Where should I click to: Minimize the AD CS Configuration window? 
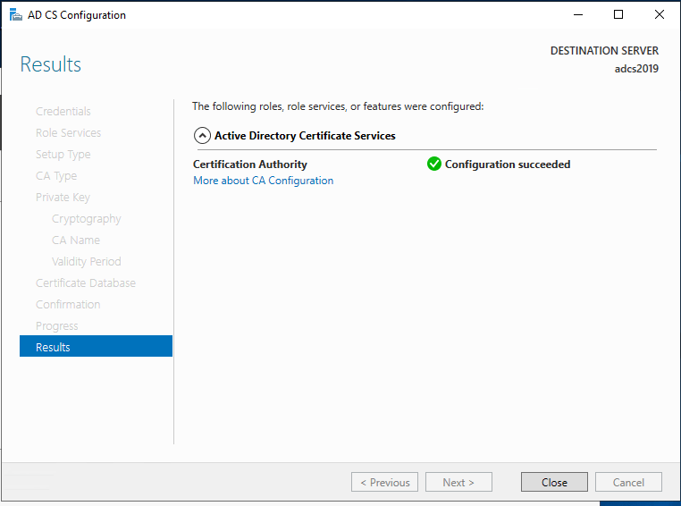[576, 14]
